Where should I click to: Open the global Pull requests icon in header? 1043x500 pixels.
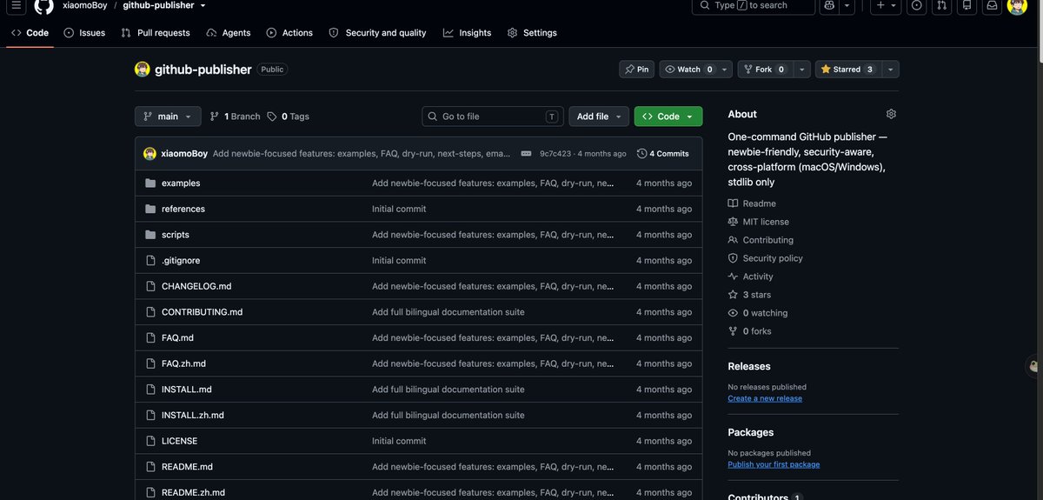(x=941, y=5)
